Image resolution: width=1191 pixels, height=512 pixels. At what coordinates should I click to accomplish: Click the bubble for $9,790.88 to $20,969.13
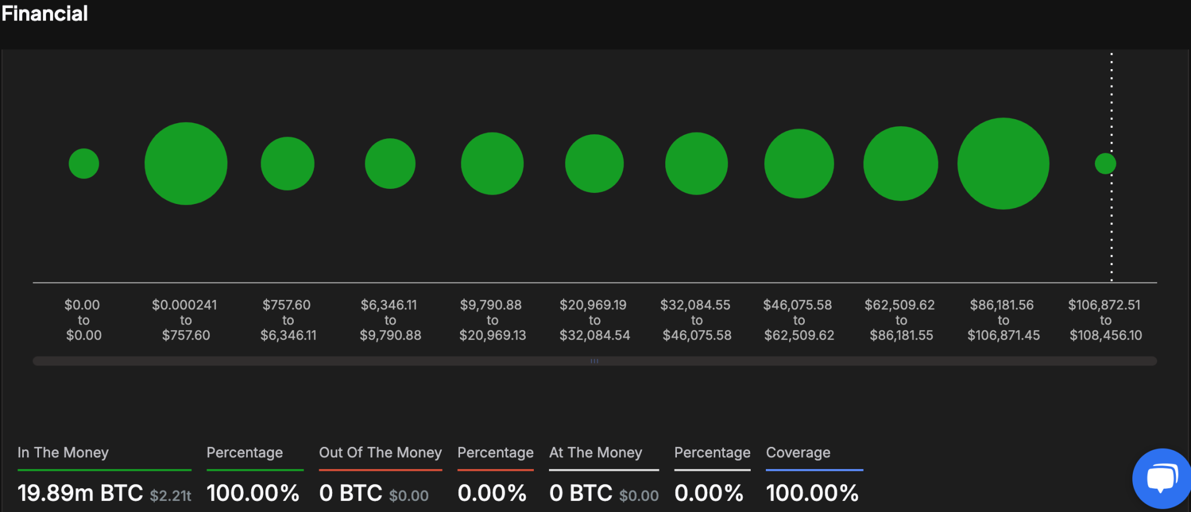click(493, 163)
